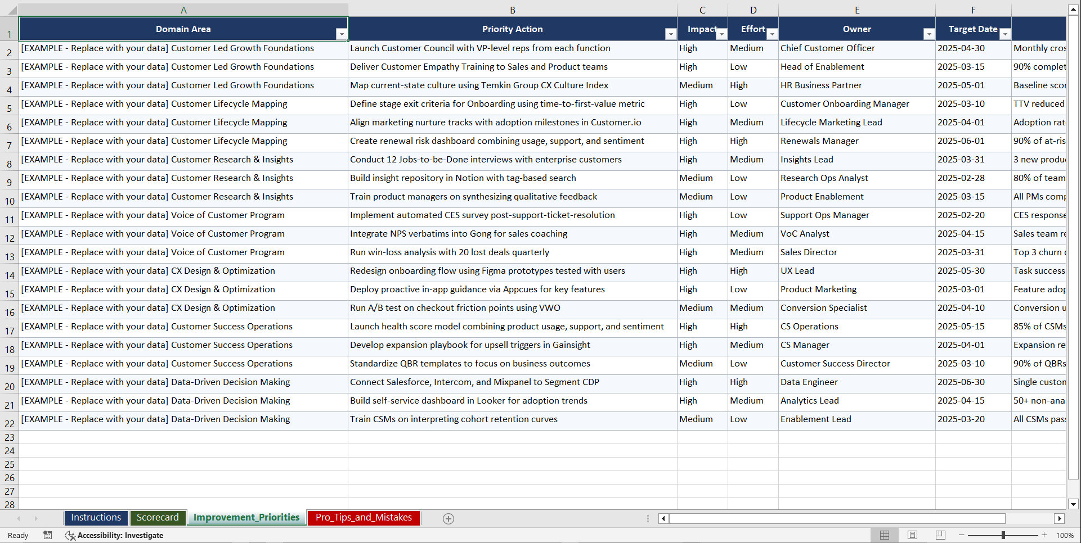Switch to the Scorecard sheet tab
The image size is (1081, 543).
click(x=158, y=517)
